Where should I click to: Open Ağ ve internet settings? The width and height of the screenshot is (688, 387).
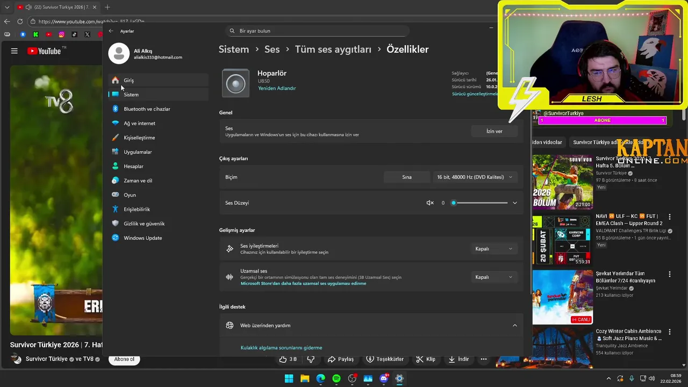(159, 123)
